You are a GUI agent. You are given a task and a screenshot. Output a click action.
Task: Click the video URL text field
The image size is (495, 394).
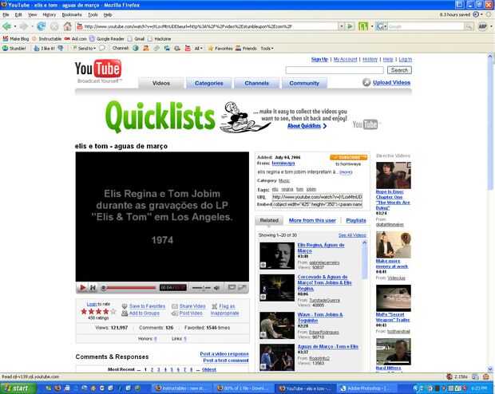[317, 197]
